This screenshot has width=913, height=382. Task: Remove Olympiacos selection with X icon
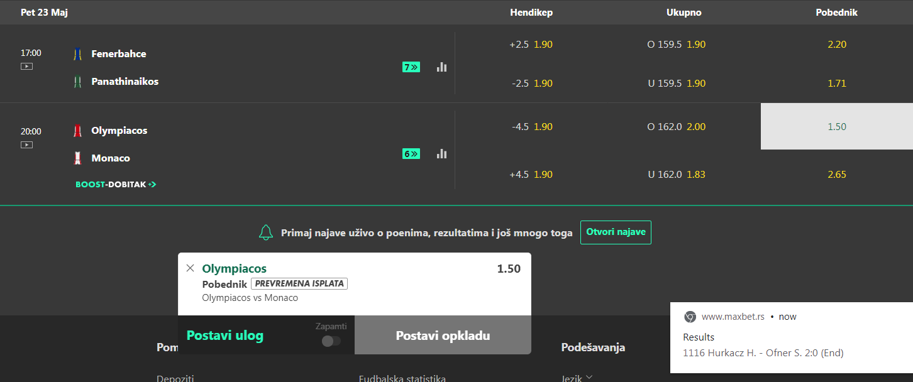(190, 268)
